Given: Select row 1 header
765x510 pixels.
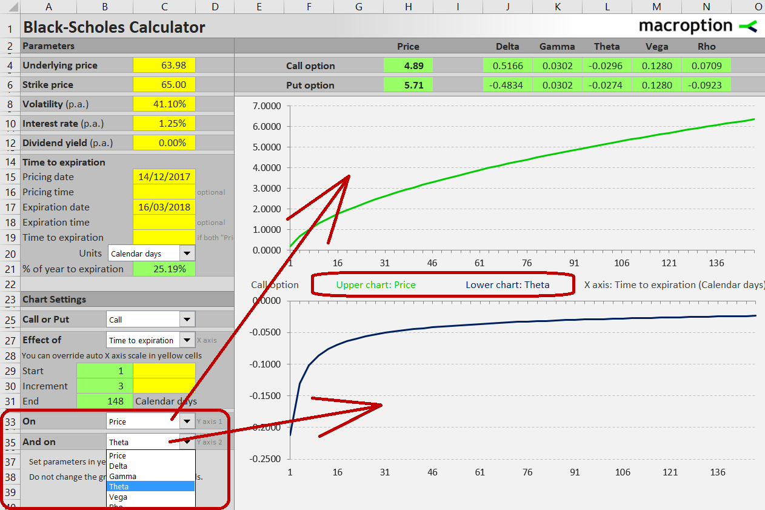Looking at the screenshot, I should pyautogui.click(x=10, y=29).
